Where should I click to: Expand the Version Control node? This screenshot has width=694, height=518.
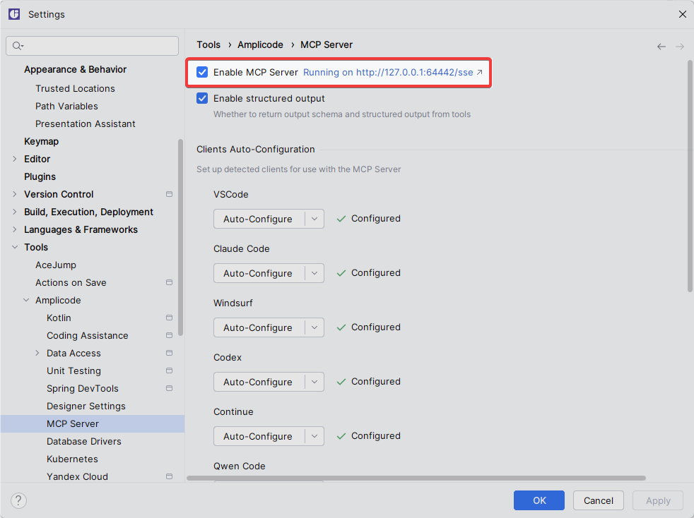tap(15, 194)
